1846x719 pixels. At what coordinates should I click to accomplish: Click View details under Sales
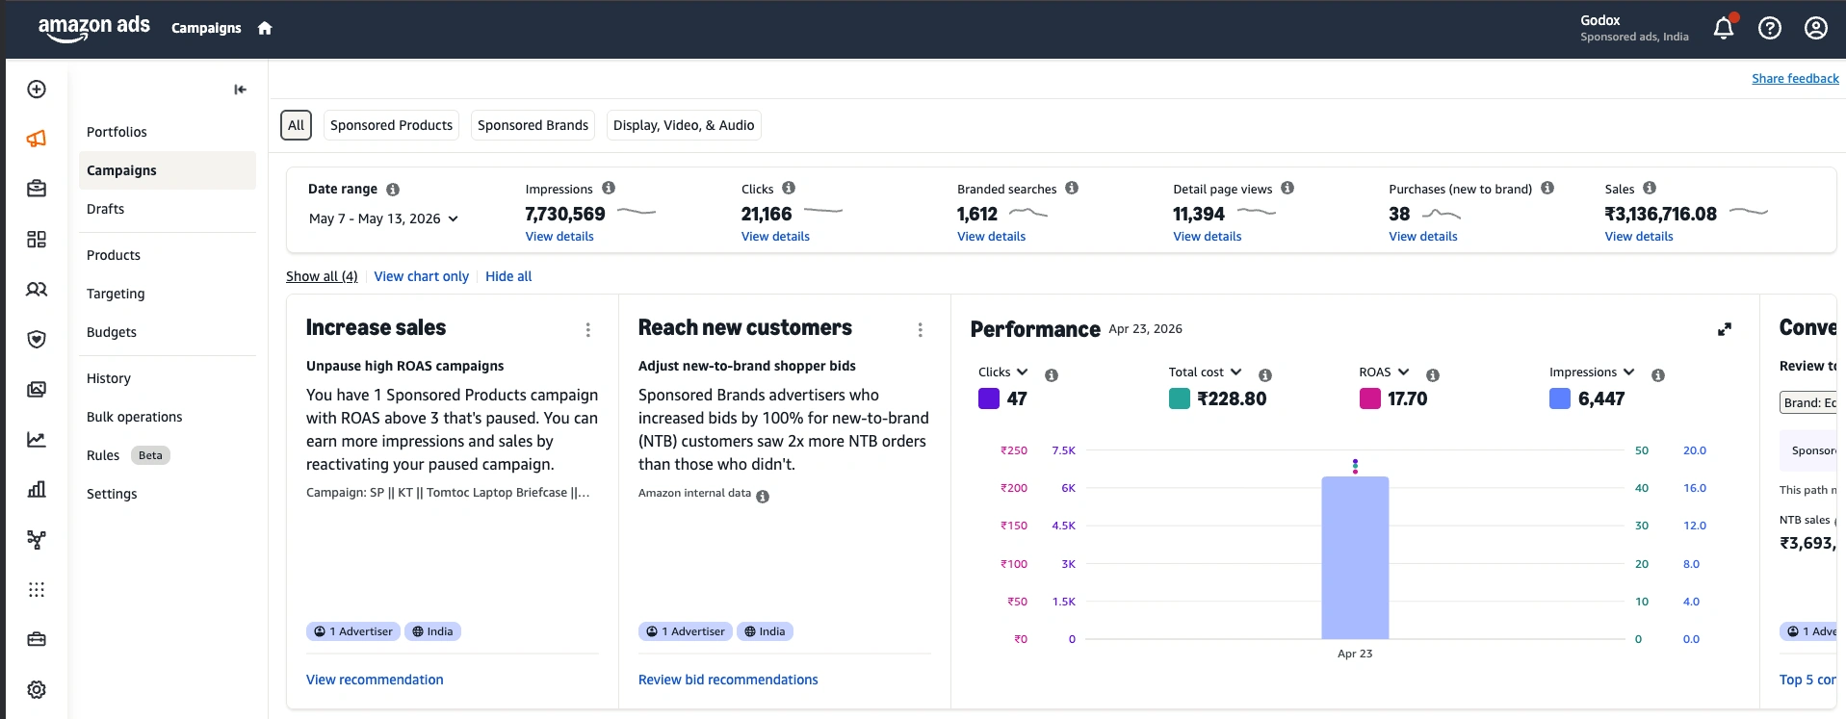pyautogui.click(x=1639, y=237)
